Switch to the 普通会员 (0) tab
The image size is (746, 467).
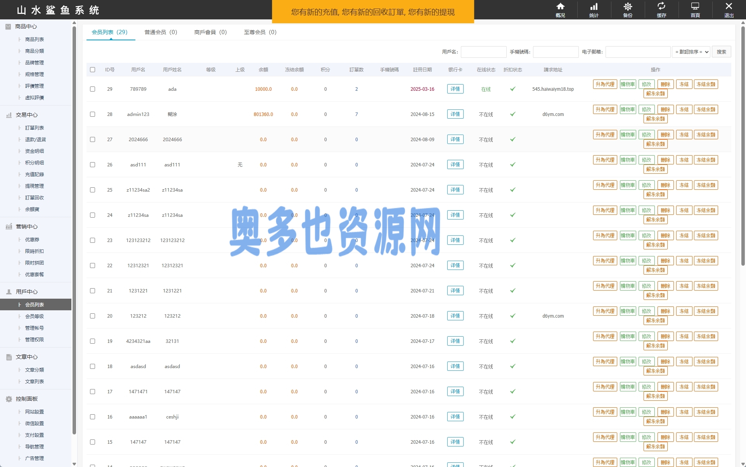pos(161,32)
